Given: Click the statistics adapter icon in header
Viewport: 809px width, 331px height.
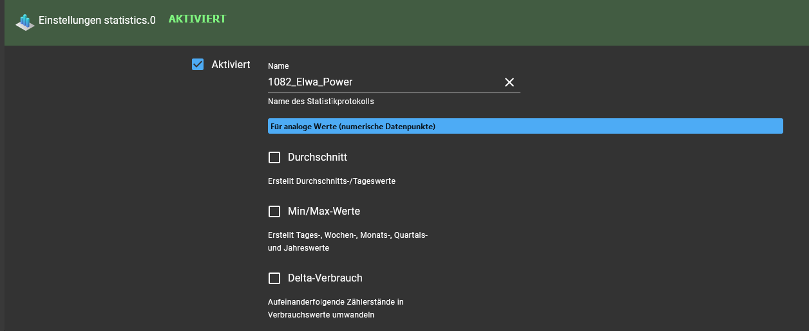Looking at the screenshot, I should pyautogui.click(x=24, y=22).
